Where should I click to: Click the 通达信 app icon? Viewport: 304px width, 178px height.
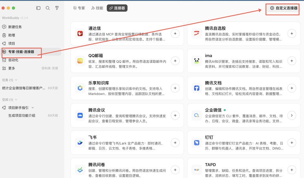pos(80,34)
